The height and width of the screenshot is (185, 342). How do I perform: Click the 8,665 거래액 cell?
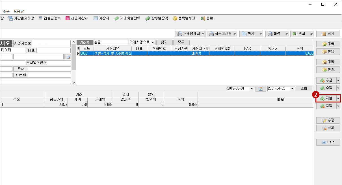click(x=100, y=104)
